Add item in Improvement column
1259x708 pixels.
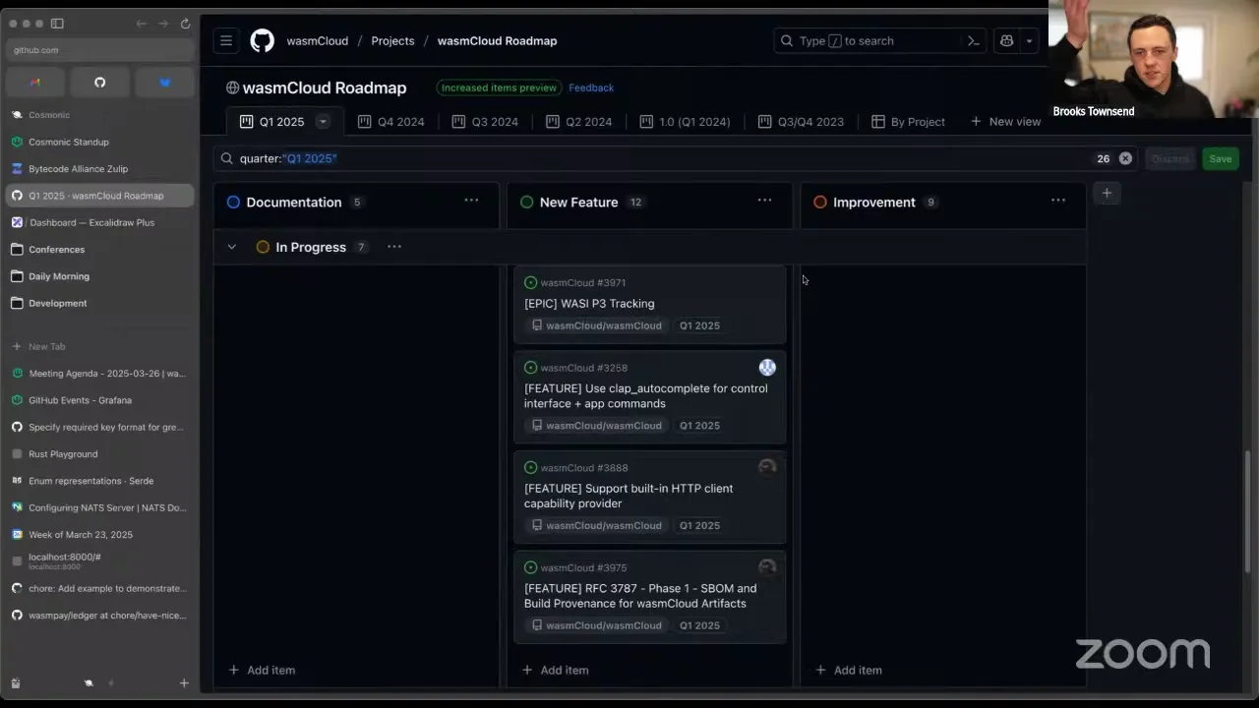click(x=848, y=670)
